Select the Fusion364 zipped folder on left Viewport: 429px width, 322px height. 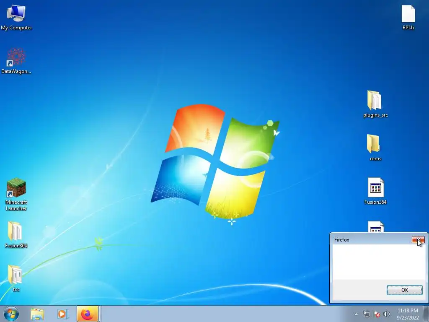pos(16,234)
